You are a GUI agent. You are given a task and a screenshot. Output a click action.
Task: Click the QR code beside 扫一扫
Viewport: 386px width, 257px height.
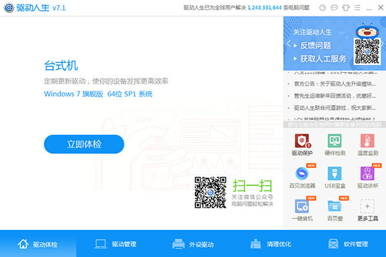coord(210,192)
